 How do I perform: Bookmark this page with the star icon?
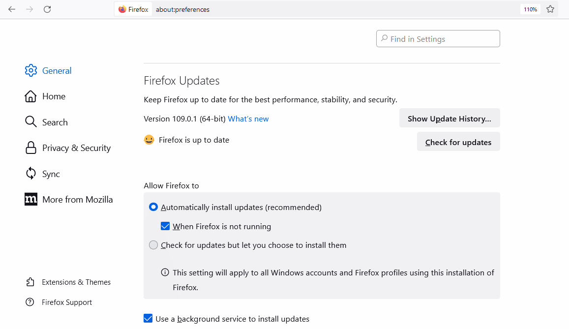pyautogui.click(x=550, y=9)
